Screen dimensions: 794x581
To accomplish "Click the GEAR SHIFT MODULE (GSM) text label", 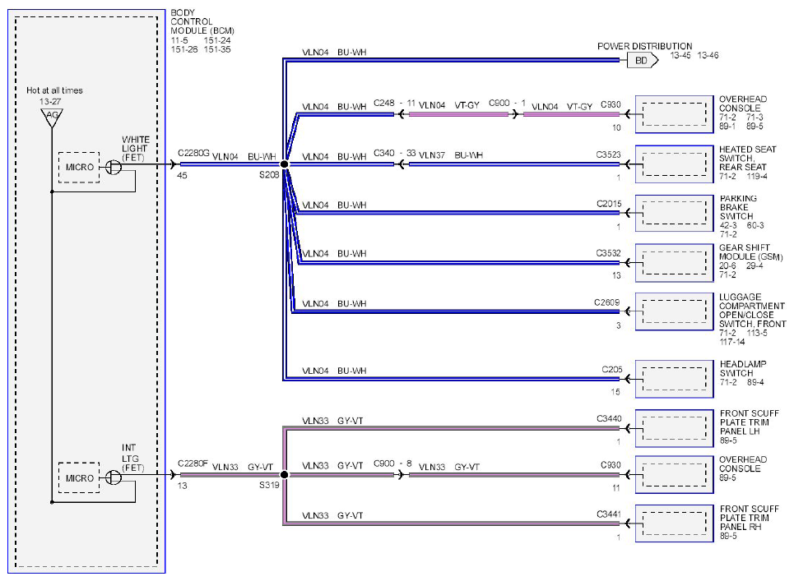I will coord(751,252).
